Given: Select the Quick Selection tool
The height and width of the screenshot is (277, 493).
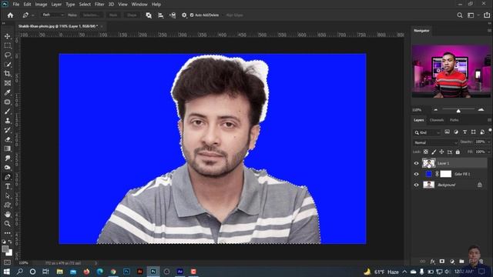Looking at the screenshot, I should coord(7,65).
